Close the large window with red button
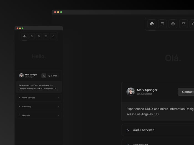The image size is (194, 145). (55, 12)
